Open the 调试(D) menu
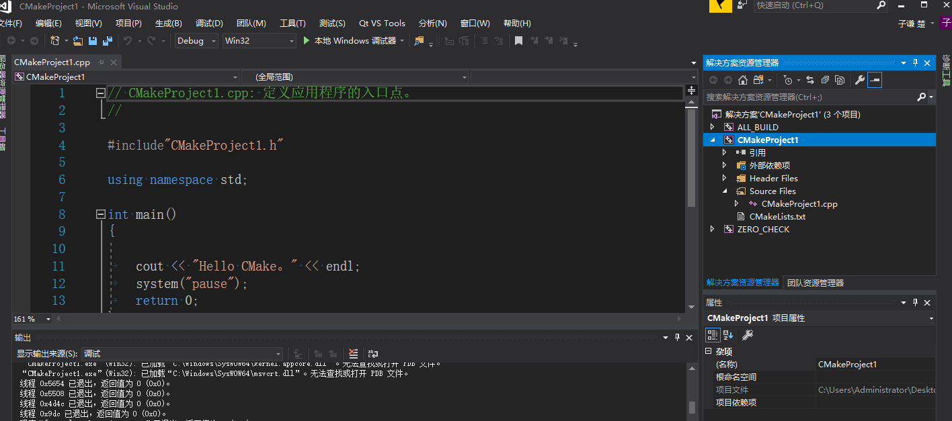Viewport: 952px width, 421px height. (x=208, y=23)
